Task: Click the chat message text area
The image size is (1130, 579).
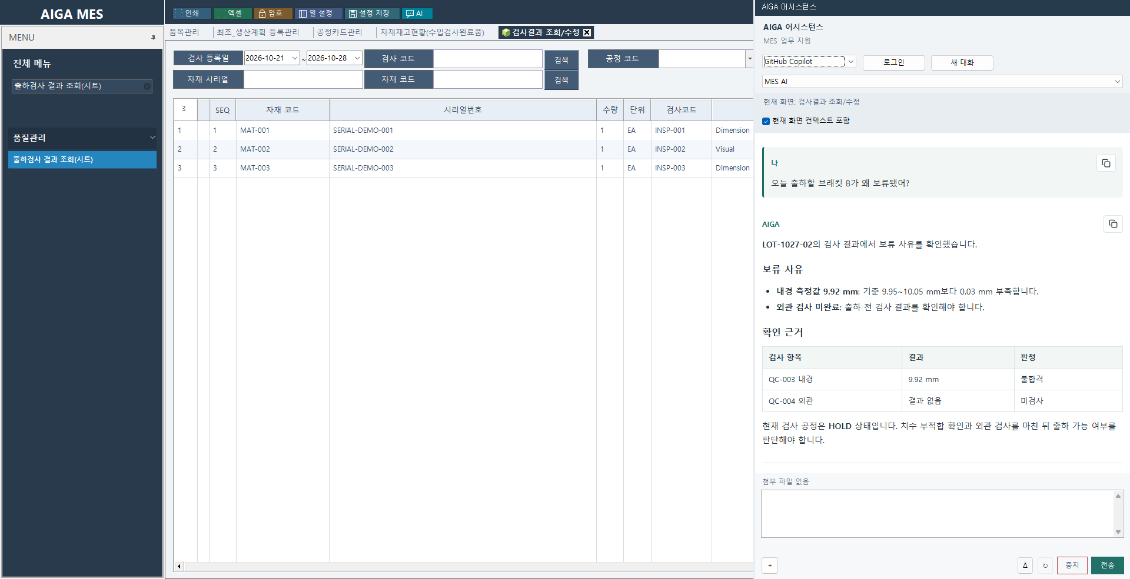Action: tap(937, 514)
